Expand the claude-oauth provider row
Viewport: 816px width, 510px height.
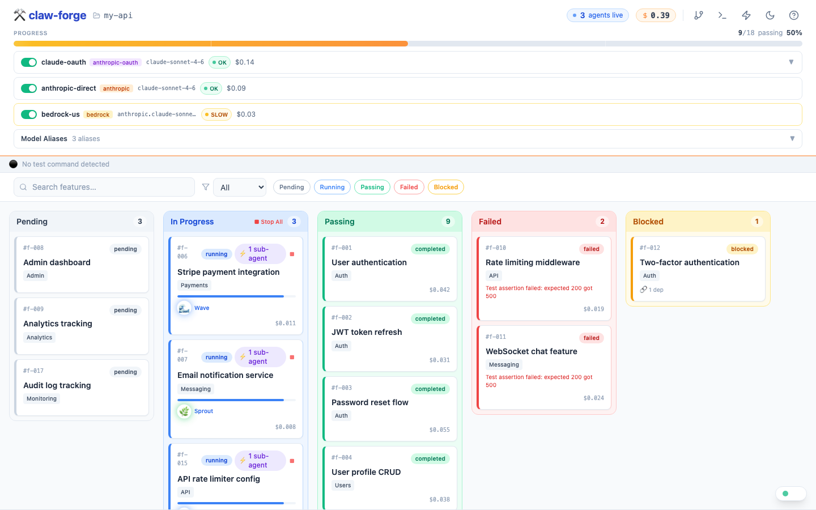click(791, 62)
